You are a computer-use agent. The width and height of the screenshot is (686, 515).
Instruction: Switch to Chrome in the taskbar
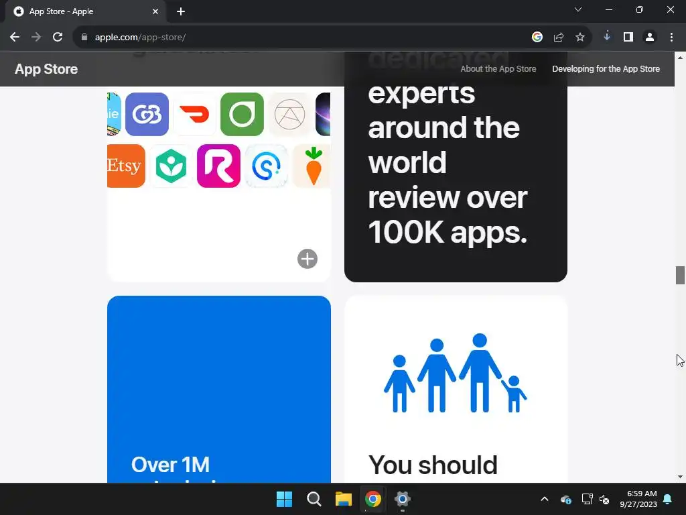pyautogui.click(x=373, y=499)
